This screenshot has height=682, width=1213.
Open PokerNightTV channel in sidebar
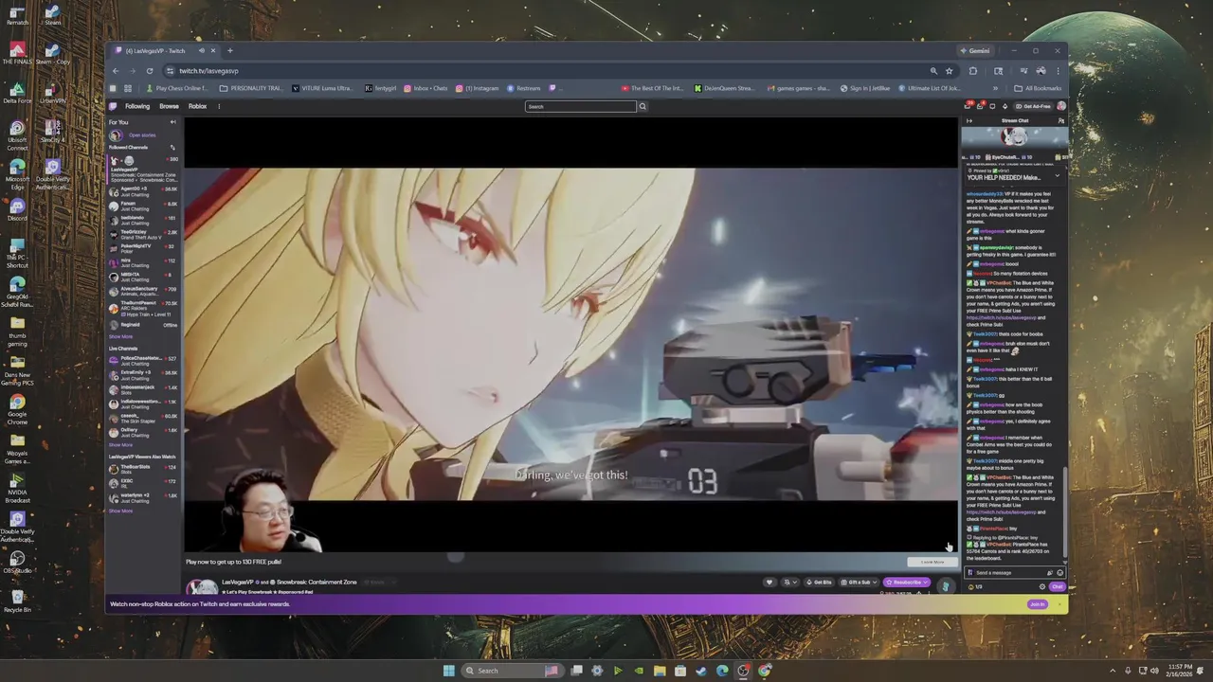point(143,248)
